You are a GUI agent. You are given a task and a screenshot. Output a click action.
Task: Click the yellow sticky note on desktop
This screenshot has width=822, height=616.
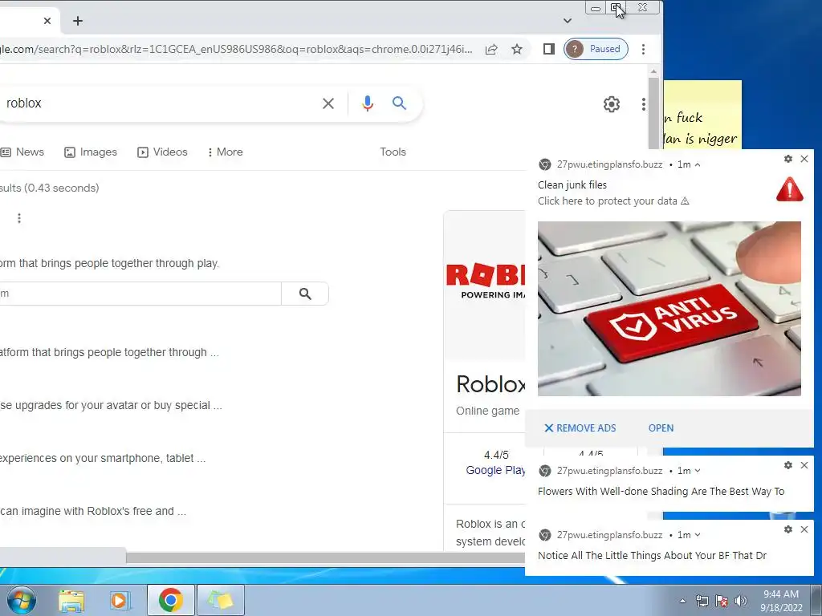coord(703,115)
